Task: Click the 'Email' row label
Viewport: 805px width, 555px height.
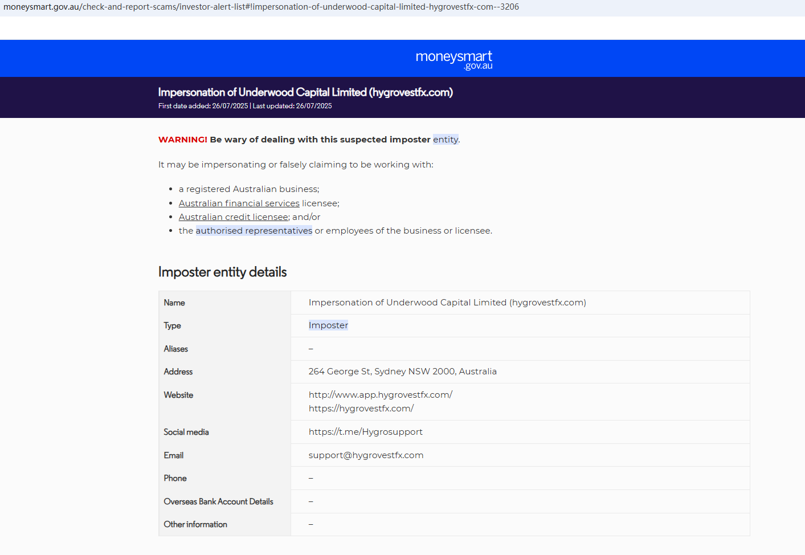Action: (x=174, y=455)
